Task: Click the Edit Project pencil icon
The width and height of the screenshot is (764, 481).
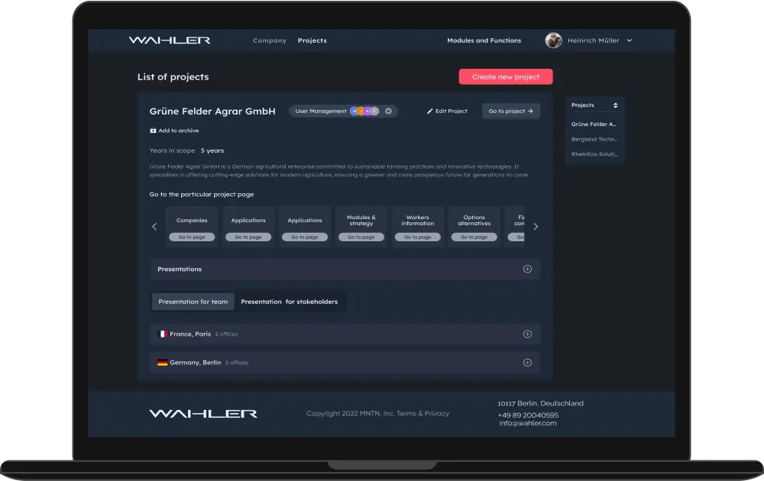Action: pyautogui.click(x=432, y=111)
